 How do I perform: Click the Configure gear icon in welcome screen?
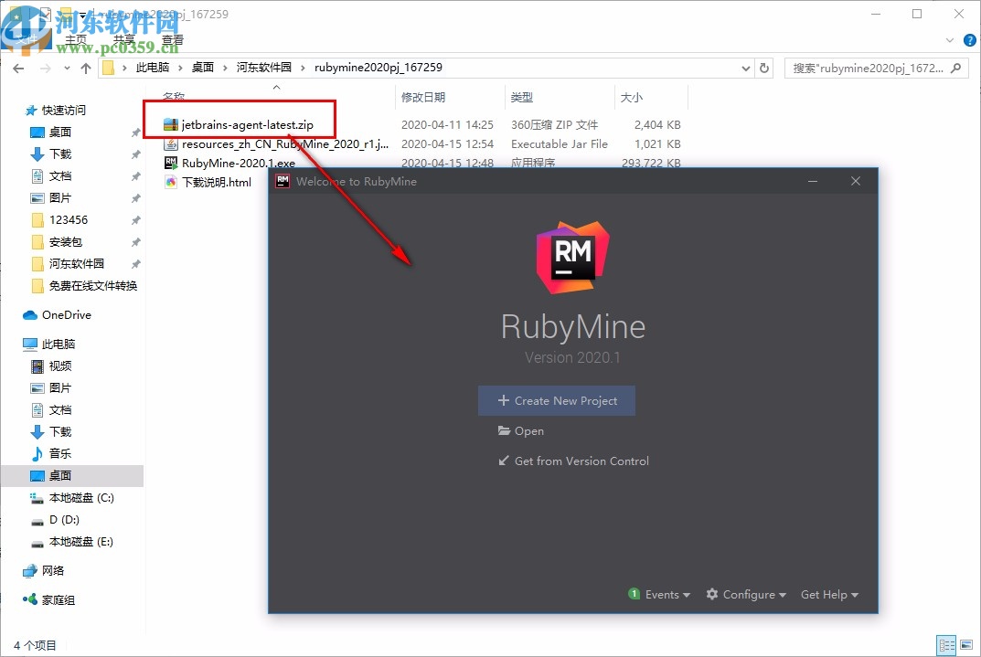711,594
